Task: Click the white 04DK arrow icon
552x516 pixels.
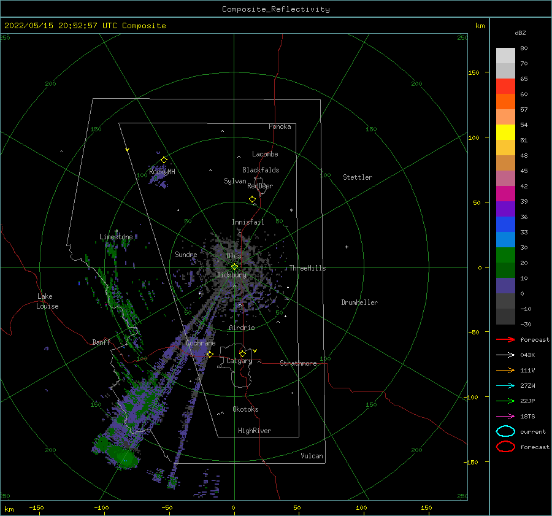Action: click(505, 355)
